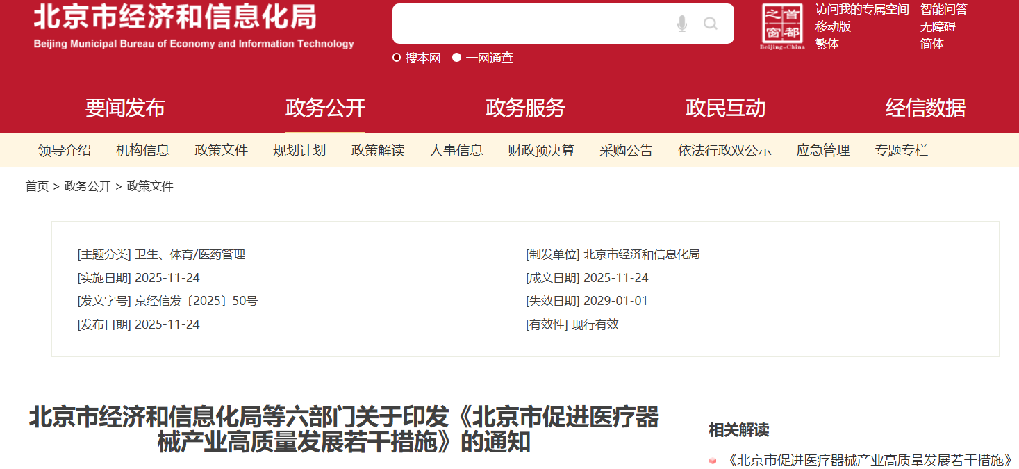Open 采购公告 from the navigation bar
This screenshot has width=1019, height=469.
click(x=626, y=150)
